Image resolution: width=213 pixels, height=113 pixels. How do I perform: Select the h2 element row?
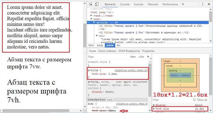click(x=144, y=32)
